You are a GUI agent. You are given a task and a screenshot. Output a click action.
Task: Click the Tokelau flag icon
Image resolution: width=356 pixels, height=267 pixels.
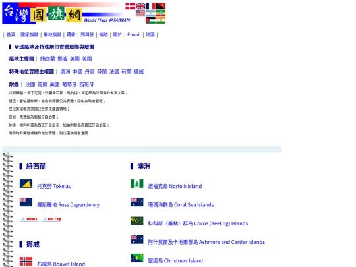(26, 184)
